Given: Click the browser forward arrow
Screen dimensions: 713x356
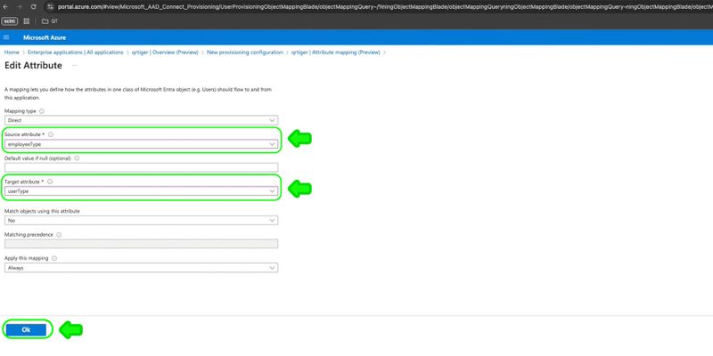Looking at the screenshot, I should [x=19, y=7].
